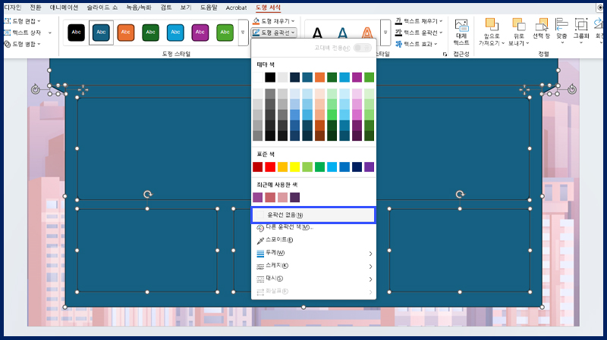Switch to the 슬라이드 쇼 tab
Viewport: 607px width, 340px height.
(102, 8)
